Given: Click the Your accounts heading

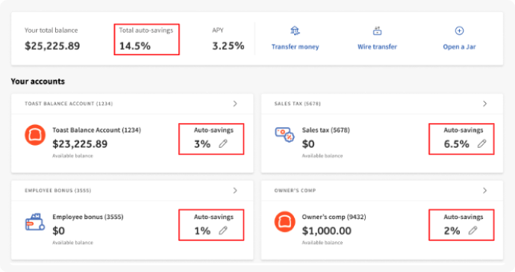Looking at the screenshot, I should point(38,81).
